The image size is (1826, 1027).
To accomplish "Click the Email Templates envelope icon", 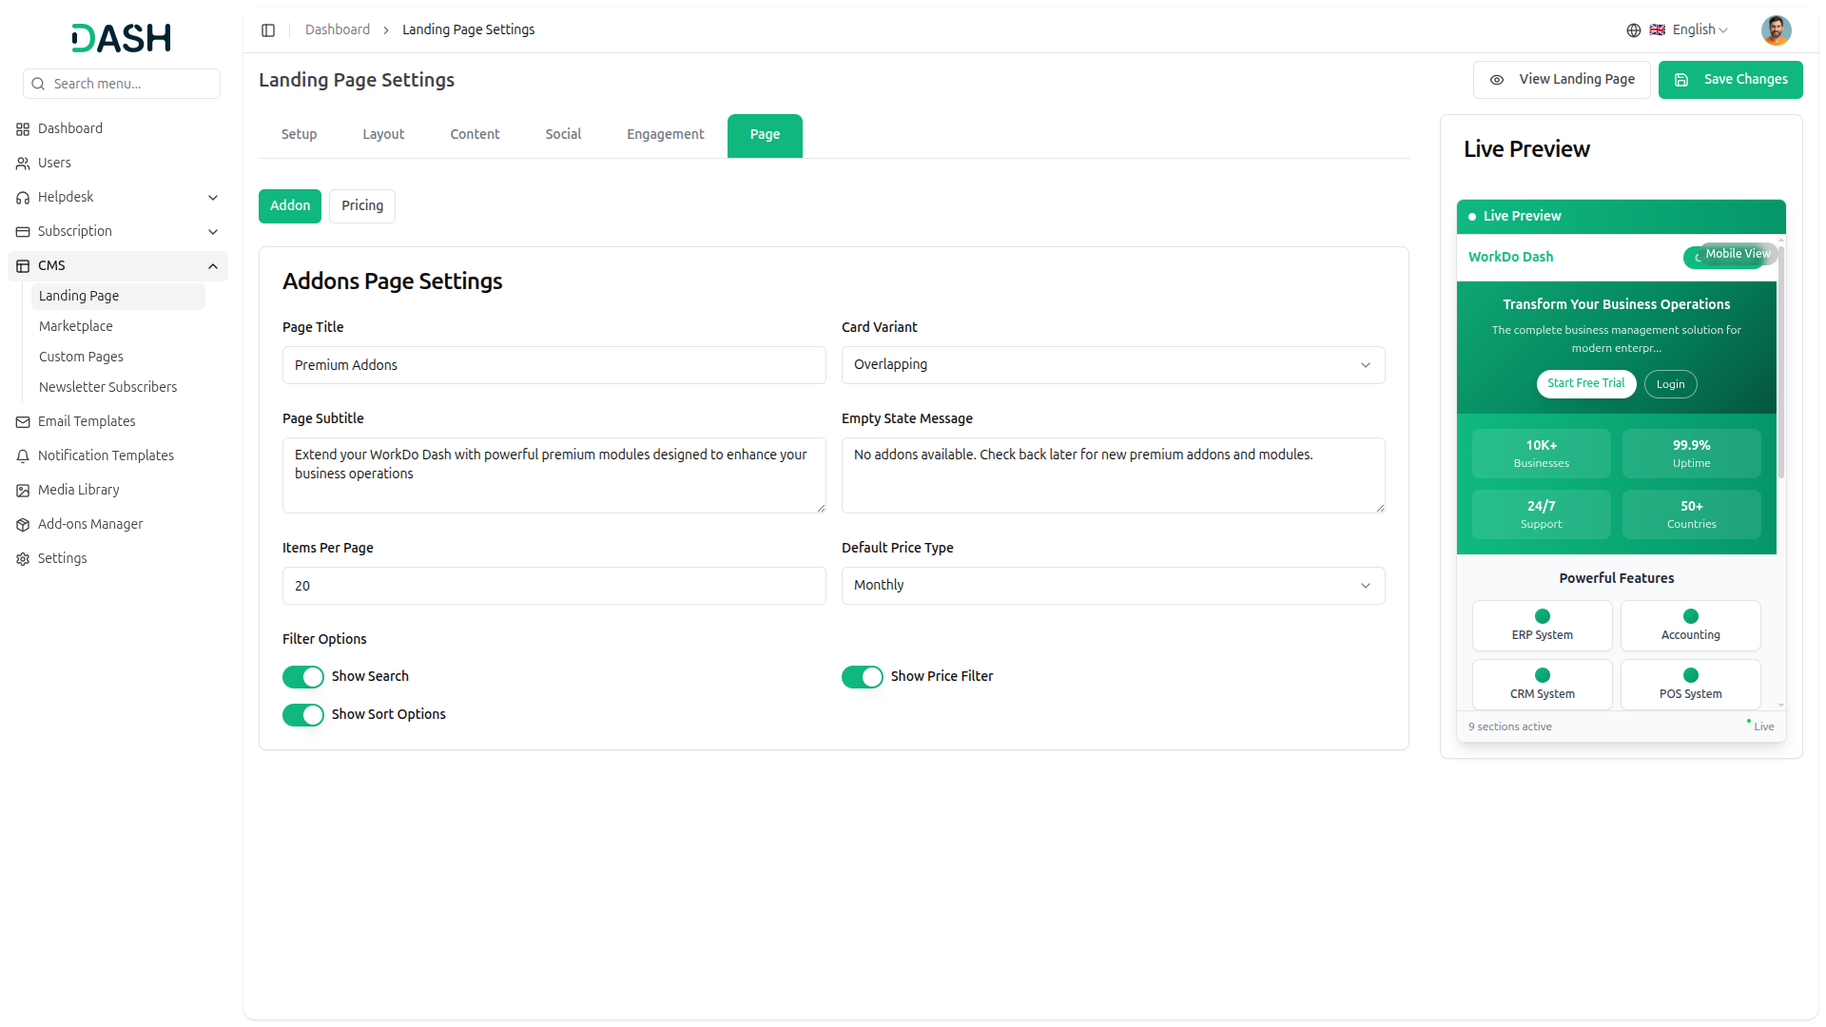I will pos(23,422).
